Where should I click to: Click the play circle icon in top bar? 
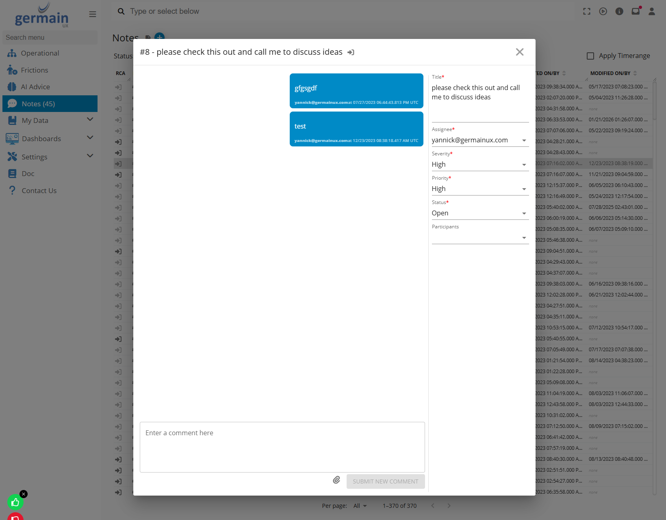603,11
